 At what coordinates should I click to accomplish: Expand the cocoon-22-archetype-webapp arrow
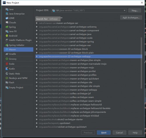click(x=37, y=56)
